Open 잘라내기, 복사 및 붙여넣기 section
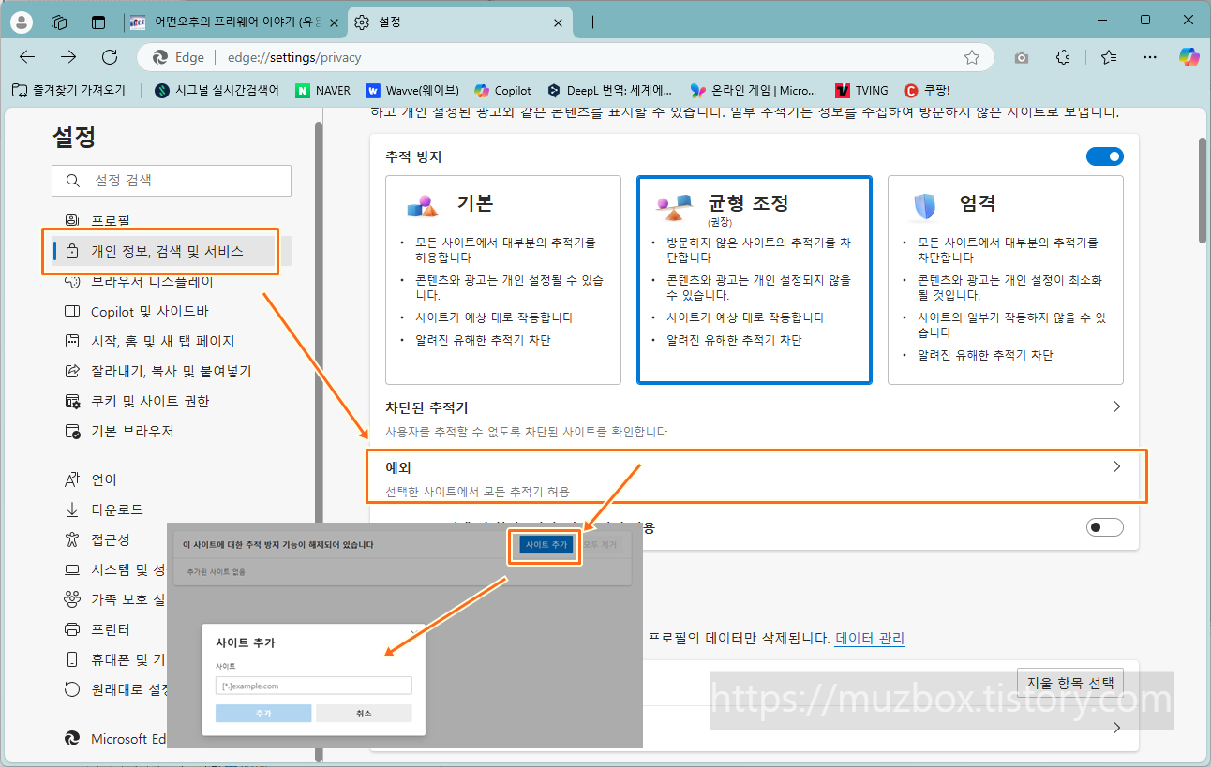 [x=171, y=371]
